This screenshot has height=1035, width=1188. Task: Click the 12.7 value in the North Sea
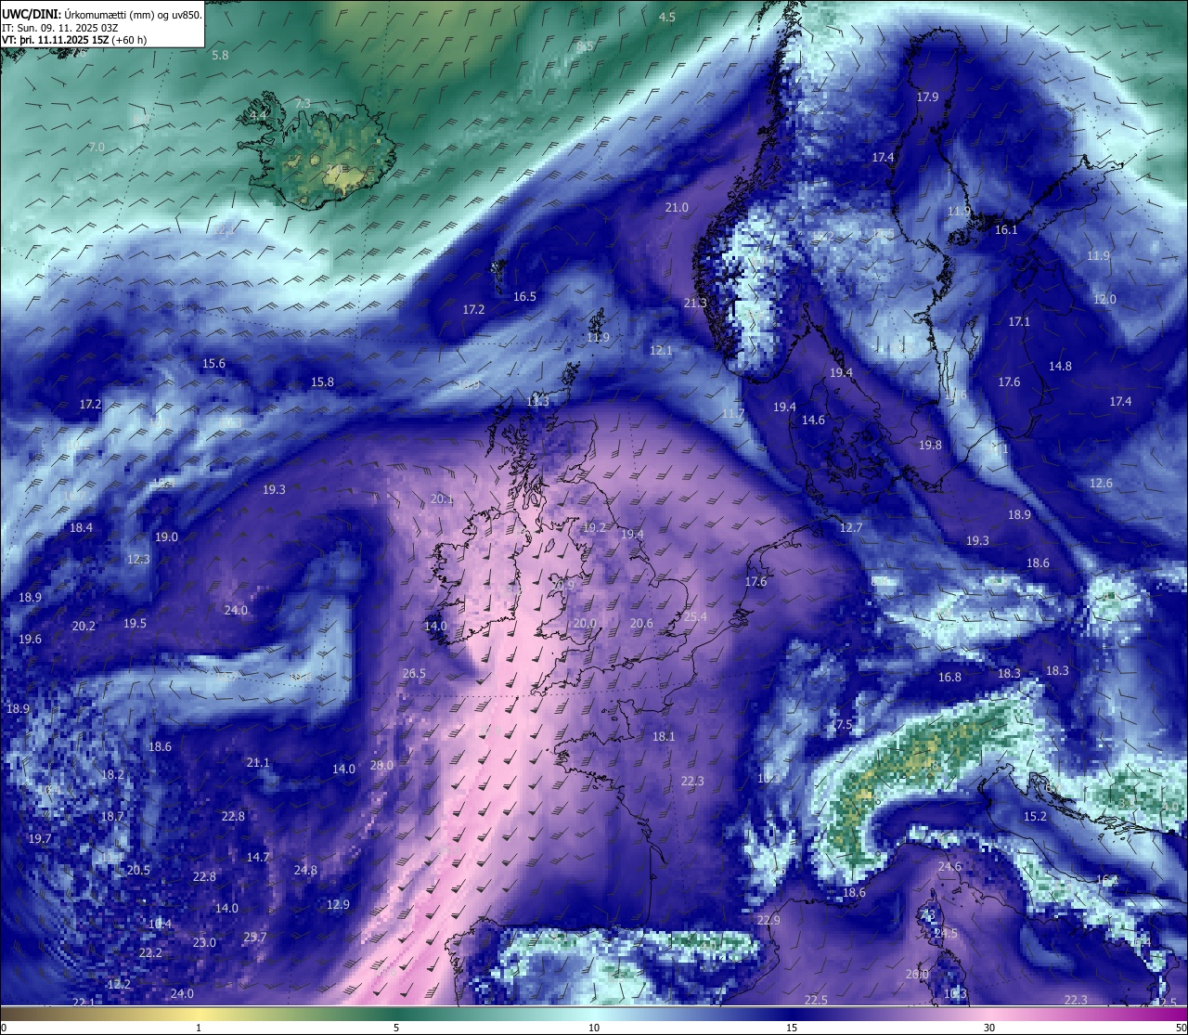(x=851, y=528)
